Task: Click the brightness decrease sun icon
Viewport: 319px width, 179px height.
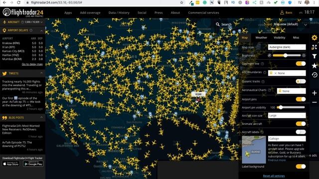Action: click(x=269, y=55)
